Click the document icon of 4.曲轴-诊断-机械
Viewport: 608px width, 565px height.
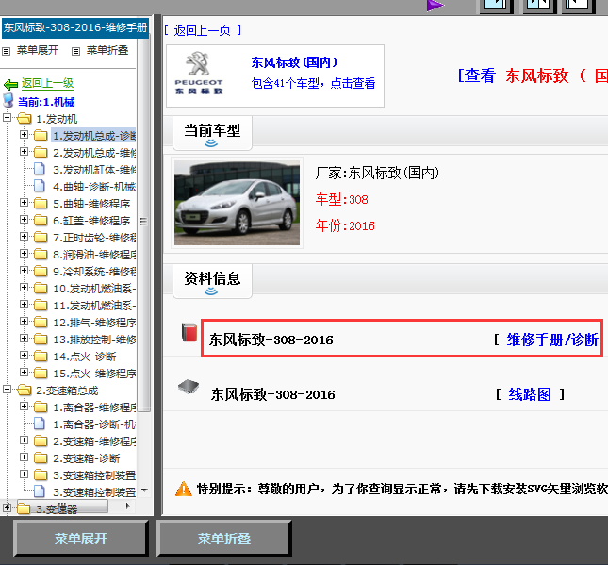[x=40, y=186]
